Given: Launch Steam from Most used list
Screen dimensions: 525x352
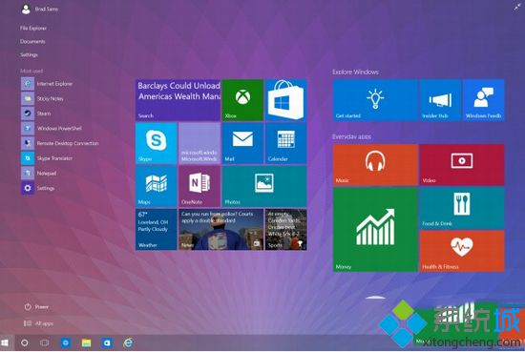Looking at the screenshot, I should tap(36, 114).
